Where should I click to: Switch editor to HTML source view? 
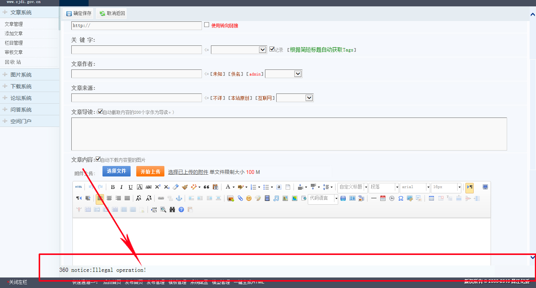click(78, 187)
